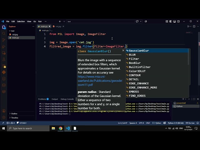The image size is (200, 150).
Task: Click the suggestion list scrollbar
Action: pos(188,57)
